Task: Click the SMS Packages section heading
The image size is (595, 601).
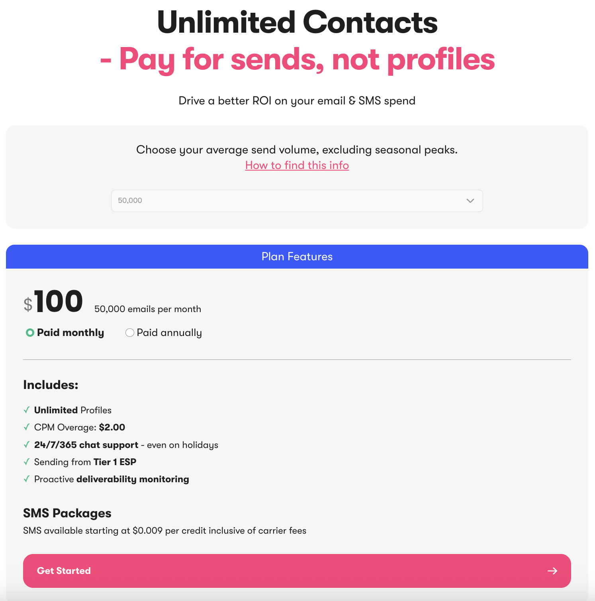Action: pyautogui.click(x=67, y=513)
